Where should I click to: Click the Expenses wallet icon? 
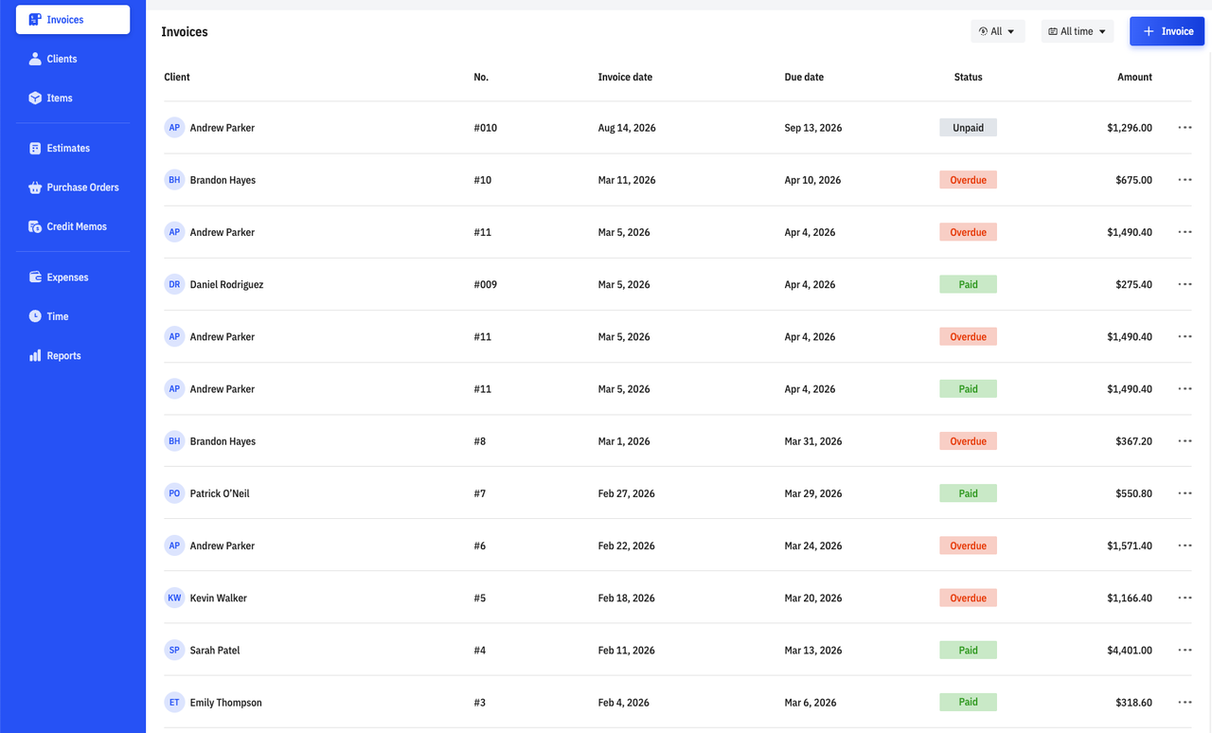tap(35, 277)
